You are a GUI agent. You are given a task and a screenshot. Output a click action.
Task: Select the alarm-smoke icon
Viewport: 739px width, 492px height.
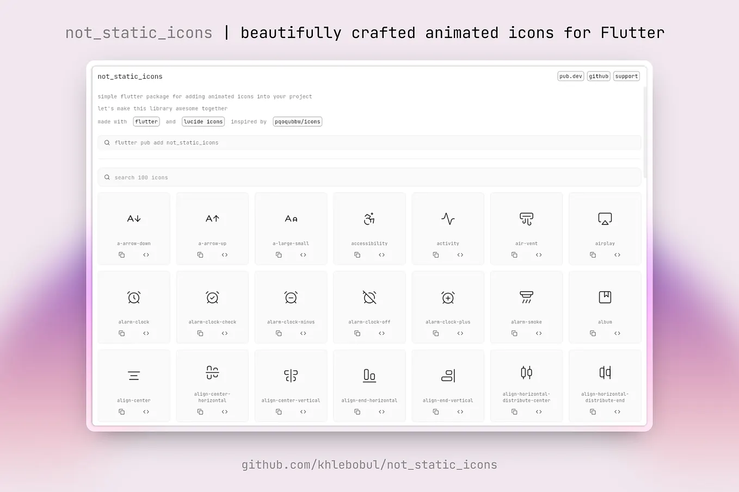[x=526, y=307]
